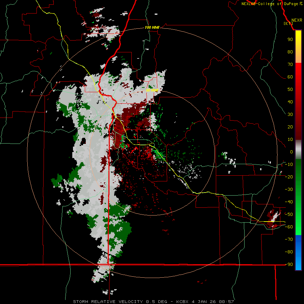
Task: Click the "100 NMI" range ring label
Action: click(152, 28)
